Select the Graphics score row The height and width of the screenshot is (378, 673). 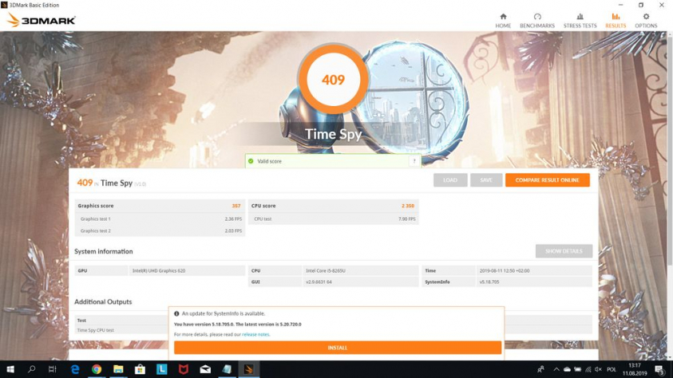pos(160,206)
